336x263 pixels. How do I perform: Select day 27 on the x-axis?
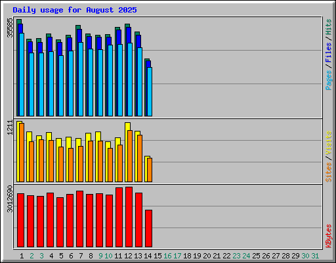tap(276, 256)
